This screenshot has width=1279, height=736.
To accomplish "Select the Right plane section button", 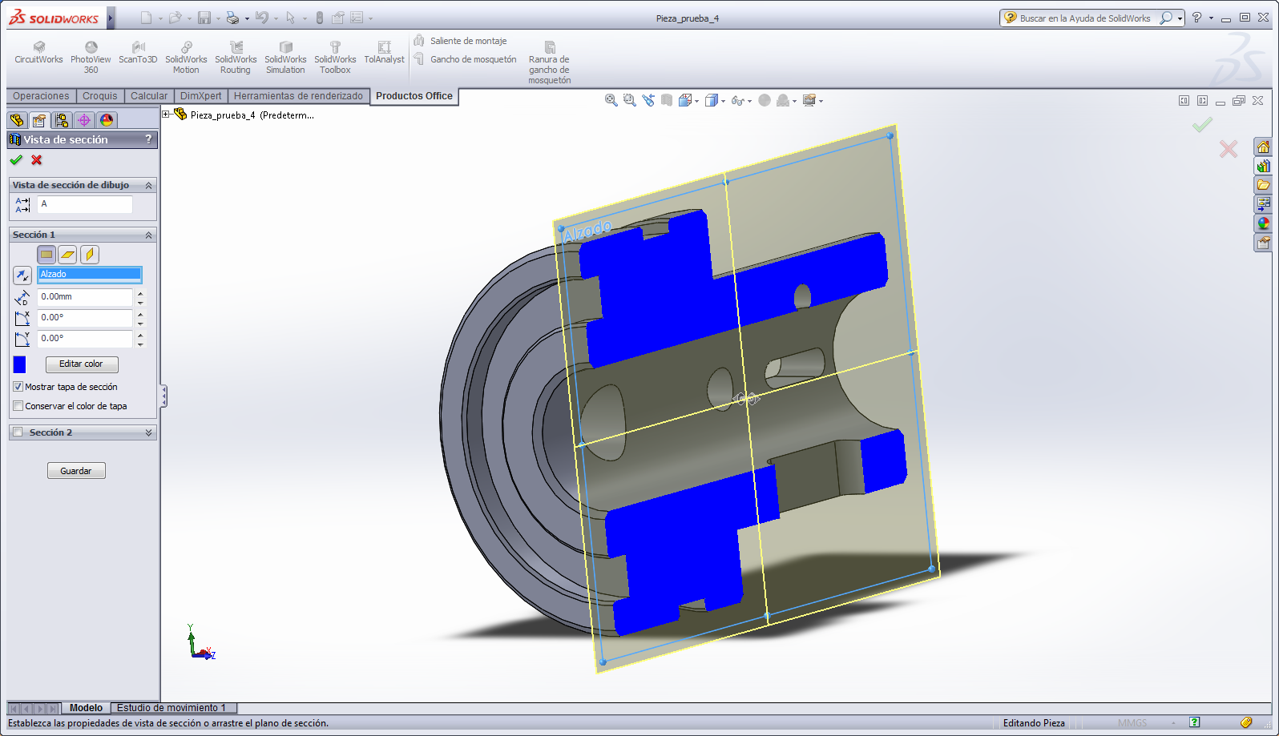I will pos(89,255).
